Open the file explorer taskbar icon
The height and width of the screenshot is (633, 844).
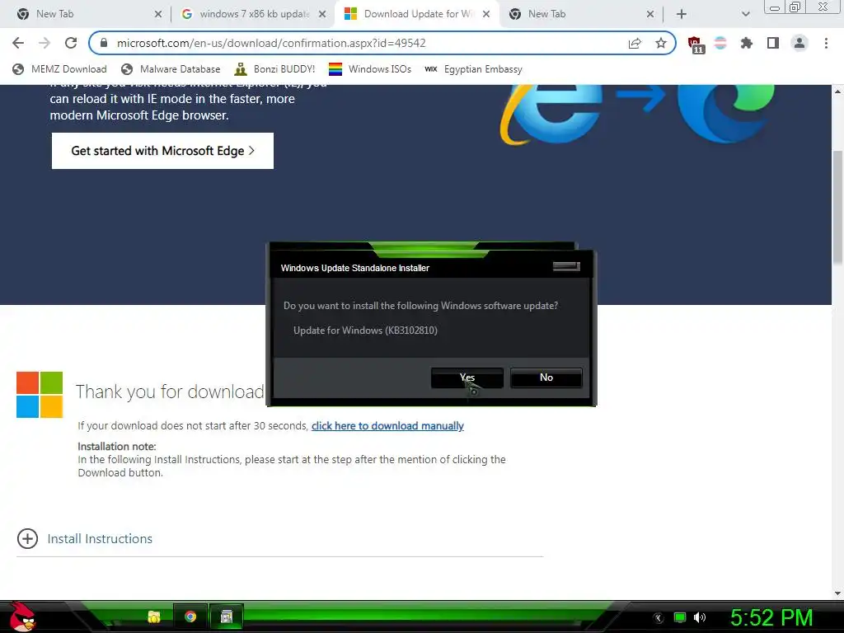point(154,617)
